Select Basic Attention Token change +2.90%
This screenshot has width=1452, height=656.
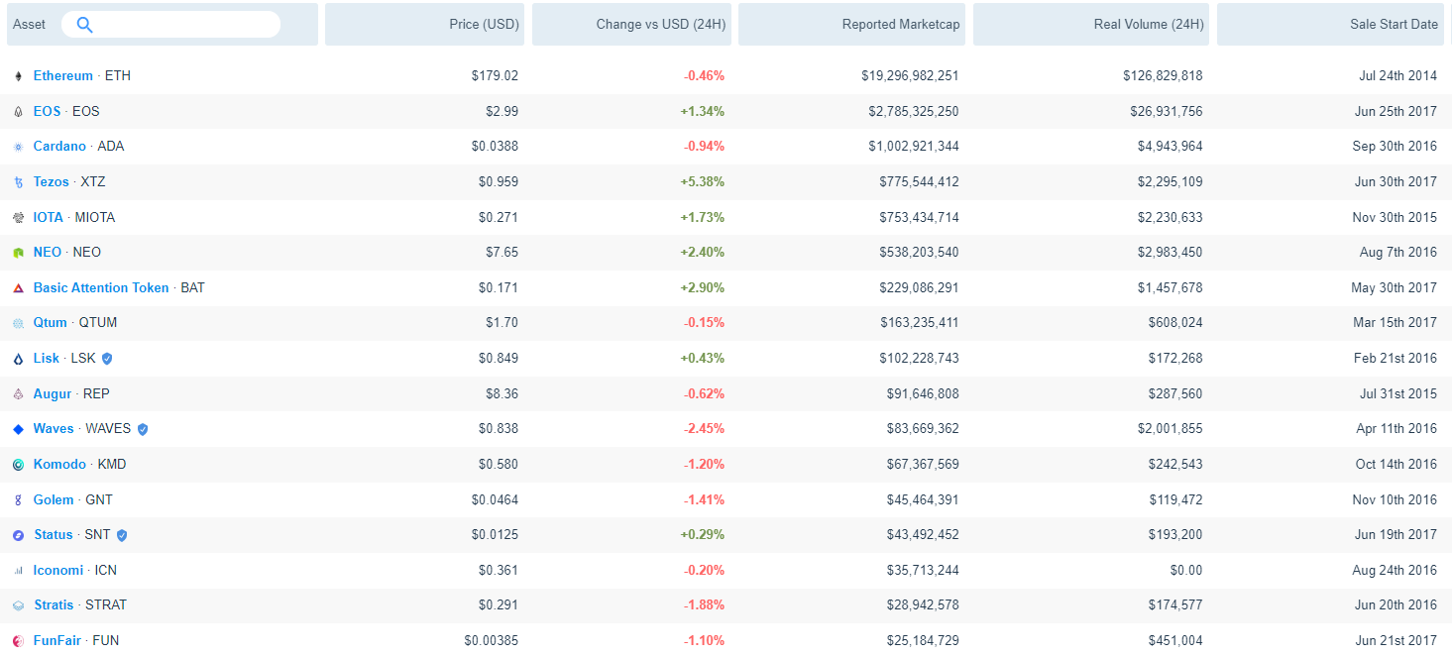click(x=703, y=287)
